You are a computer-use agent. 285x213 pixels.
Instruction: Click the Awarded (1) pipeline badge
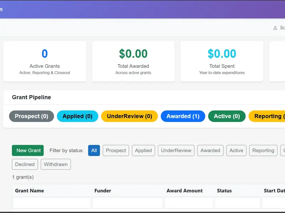coord(183,116)
